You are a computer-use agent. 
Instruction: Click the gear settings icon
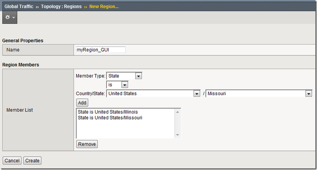[8, 17]
